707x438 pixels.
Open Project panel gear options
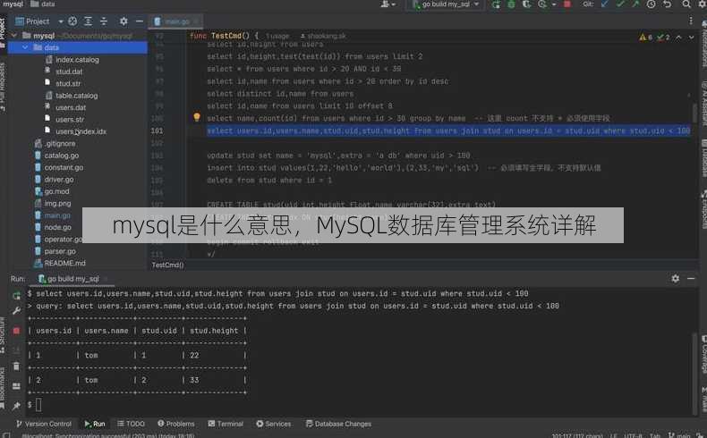click(124, 21)
